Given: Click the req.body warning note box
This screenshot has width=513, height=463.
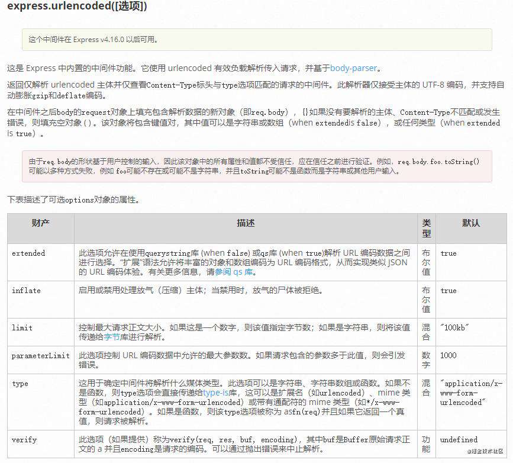Looking at the screenshot, I should (257, 166).
